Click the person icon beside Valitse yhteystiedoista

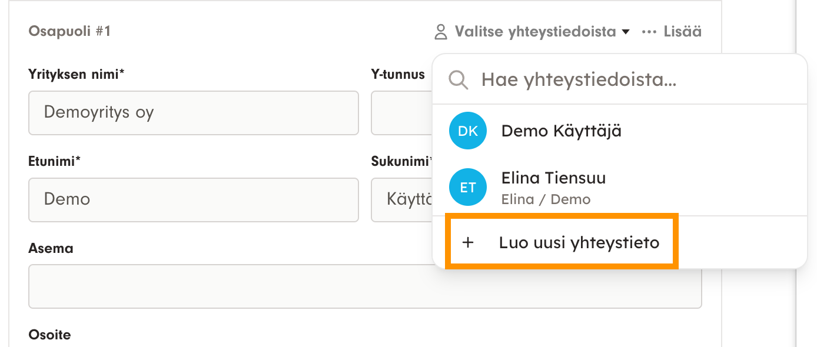(x=440, y=32)
